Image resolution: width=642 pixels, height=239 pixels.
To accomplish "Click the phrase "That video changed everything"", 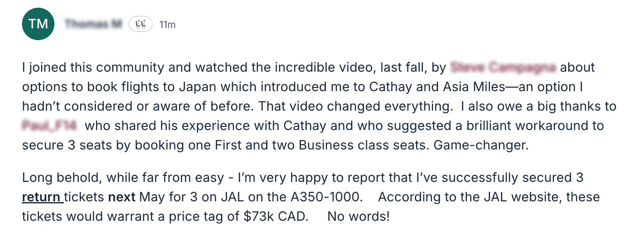I will 355,107.
